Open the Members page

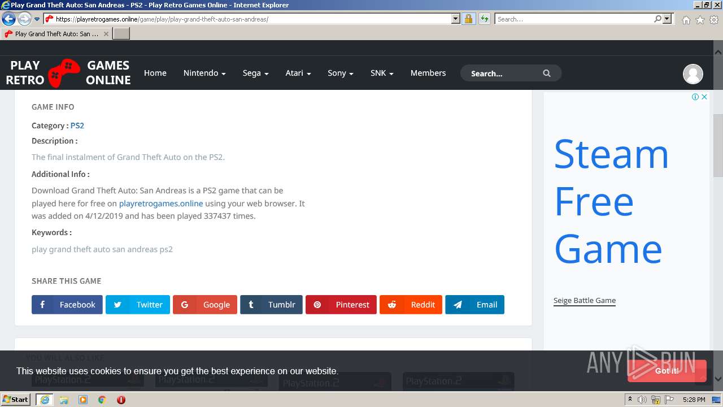(x=428, y=73)
